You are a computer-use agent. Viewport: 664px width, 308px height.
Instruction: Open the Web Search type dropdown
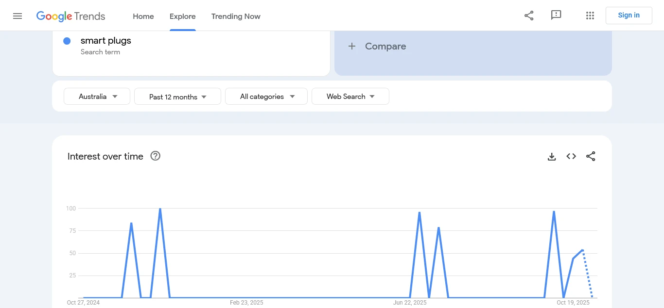point(350,97)
